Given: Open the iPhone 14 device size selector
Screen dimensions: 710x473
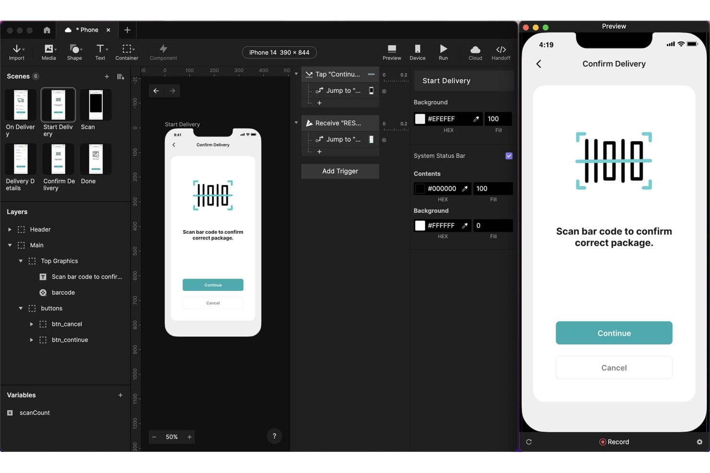Looking at the screenshot, I should pos(279,53).
